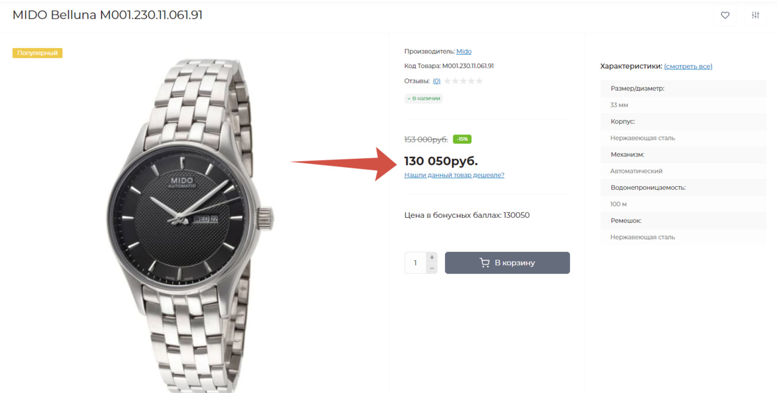Click the compare sliders icon

click(756, 15)
